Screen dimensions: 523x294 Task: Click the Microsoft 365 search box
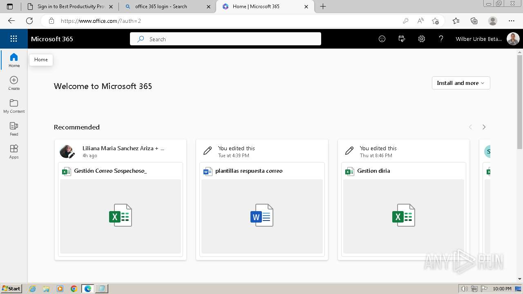point(226,39)
